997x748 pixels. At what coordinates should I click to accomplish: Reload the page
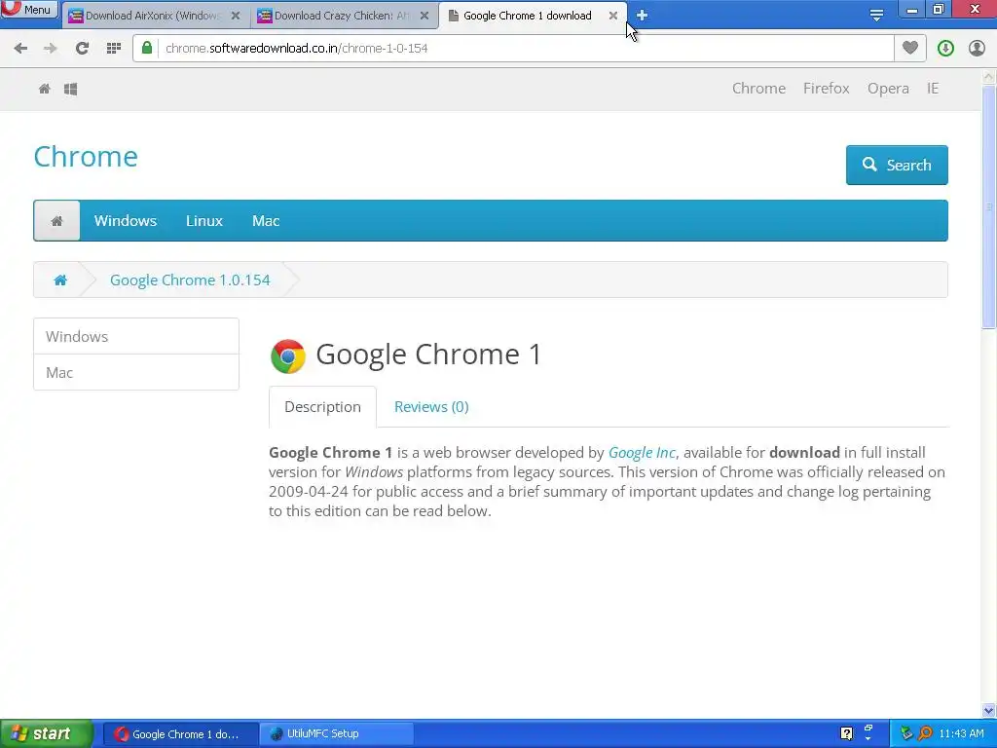82,49
